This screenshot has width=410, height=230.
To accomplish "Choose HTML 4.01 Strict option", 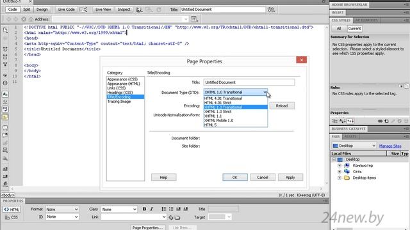I will 235,103.
